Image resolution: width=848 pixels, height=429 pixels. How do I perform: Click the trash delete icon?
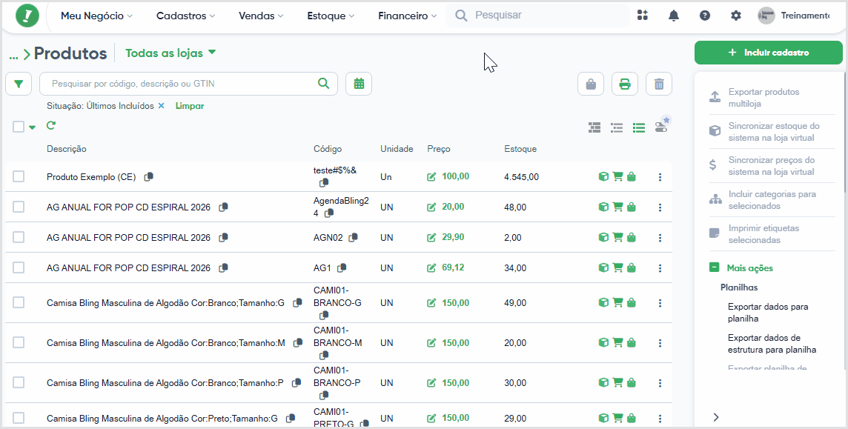659,84
